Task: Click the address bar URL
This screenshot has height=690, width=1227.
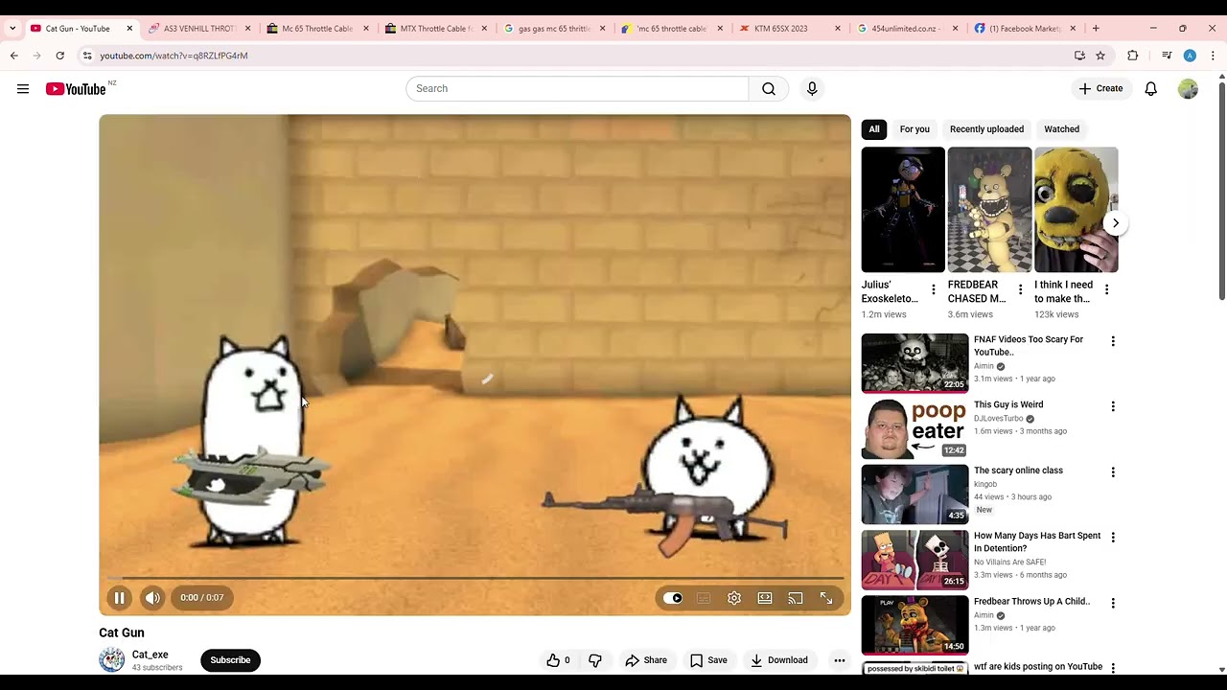Action: 174,56
